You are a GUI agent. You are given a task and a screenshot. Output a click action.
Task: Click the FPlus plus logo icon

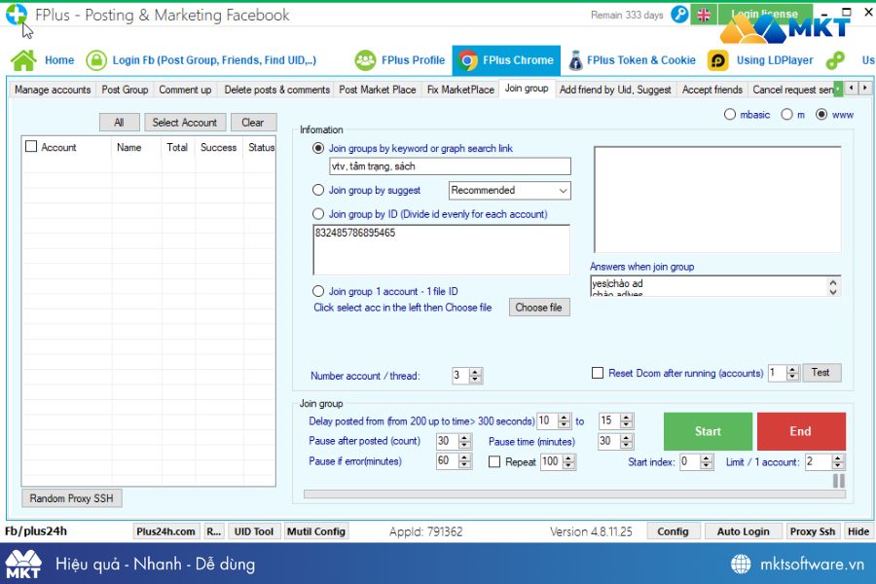click(17, 14)
